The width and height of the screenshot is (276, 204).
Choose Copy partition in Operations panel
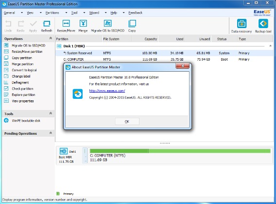(x=18, y=58)
